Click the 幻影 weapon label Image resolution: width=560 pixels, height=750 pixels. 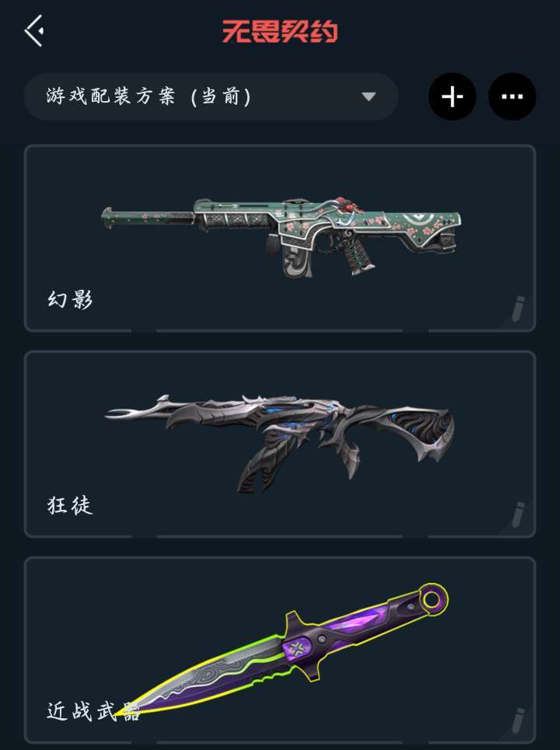coord(70,299)
